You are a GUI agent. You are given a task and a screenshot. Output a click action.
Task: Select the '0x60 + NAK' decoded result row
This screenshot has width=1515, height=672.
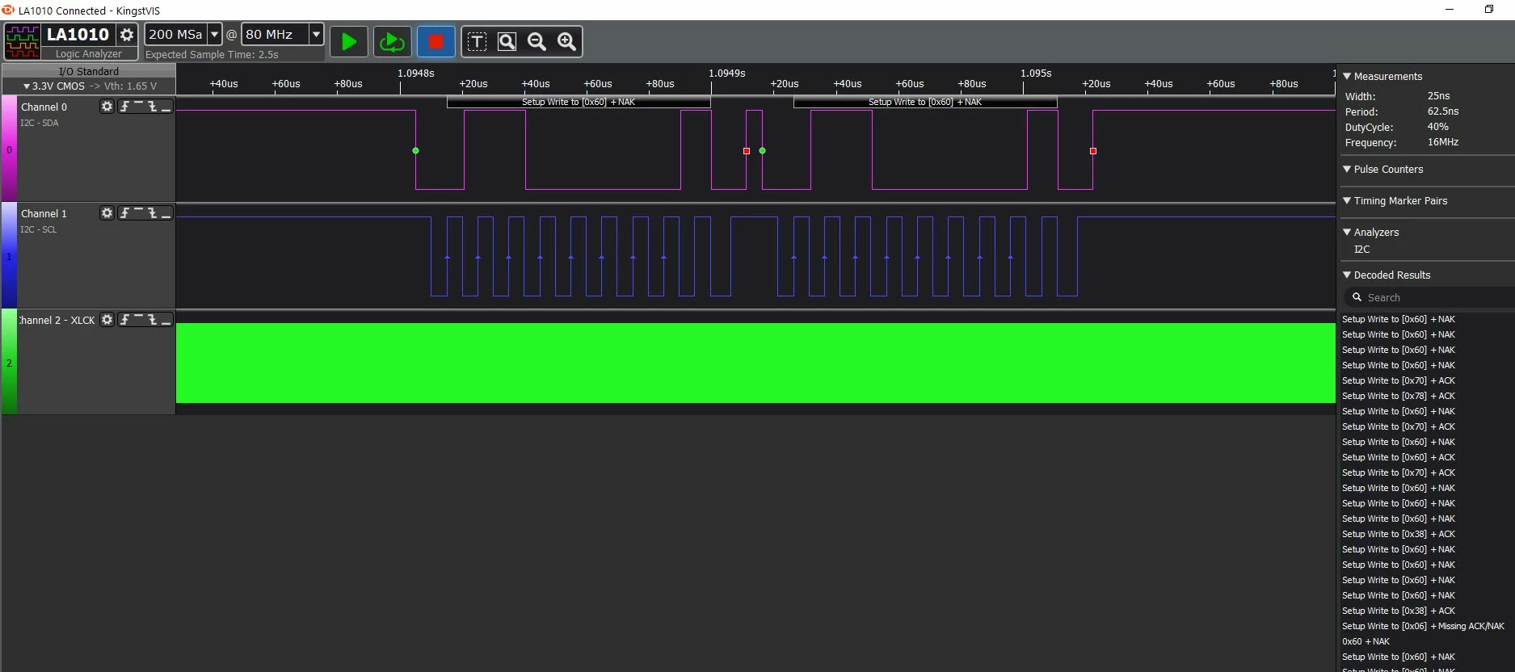tap(1366, 641)
